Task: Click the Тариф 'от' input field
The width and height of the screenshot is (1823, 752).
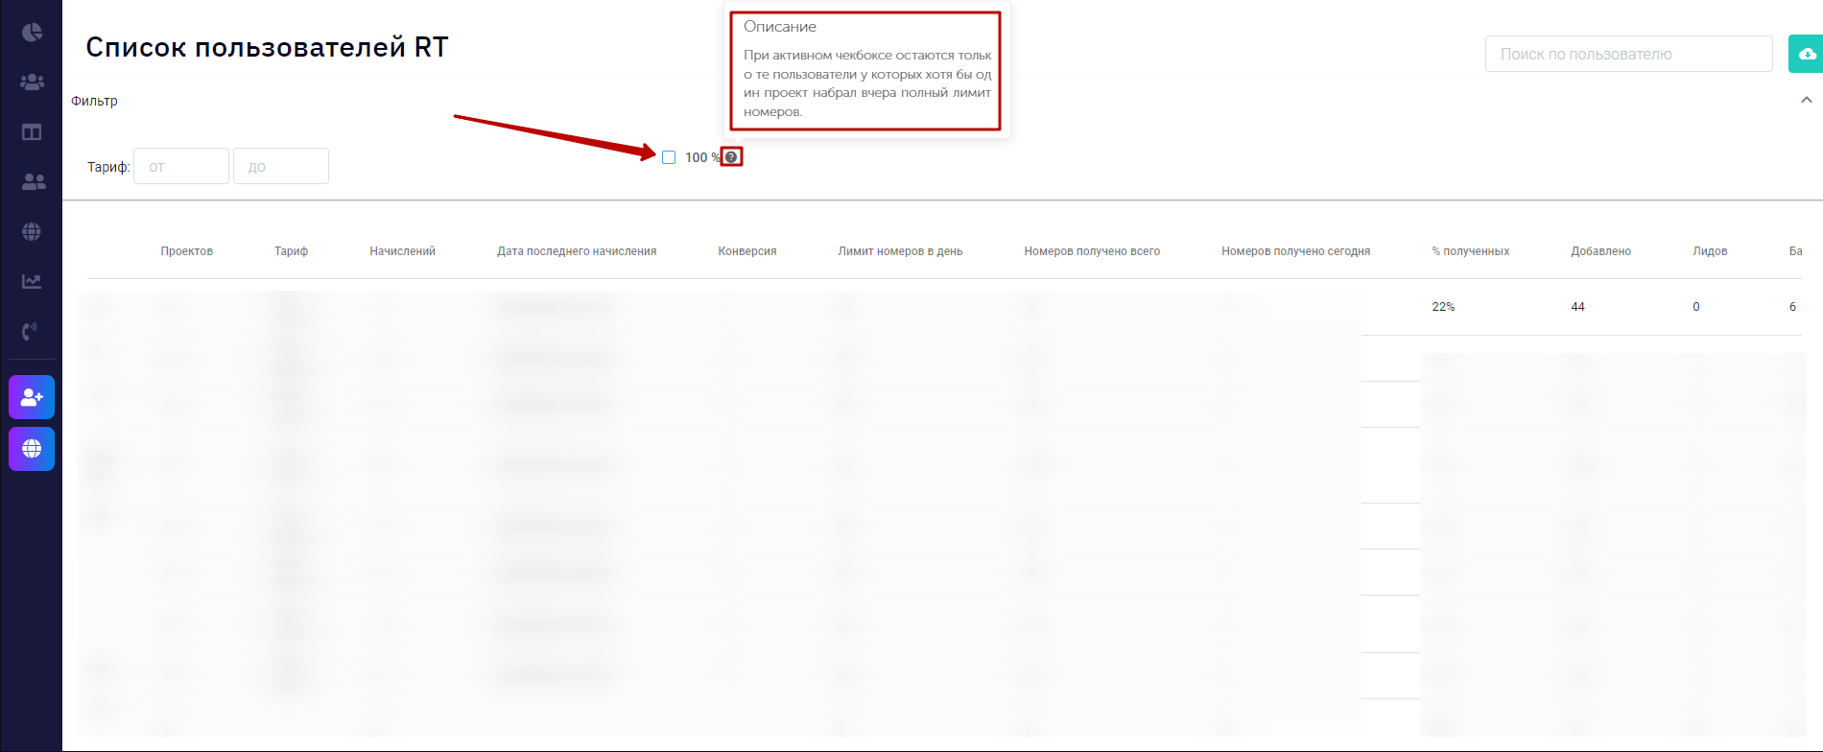Action: [x=181, y=166]
